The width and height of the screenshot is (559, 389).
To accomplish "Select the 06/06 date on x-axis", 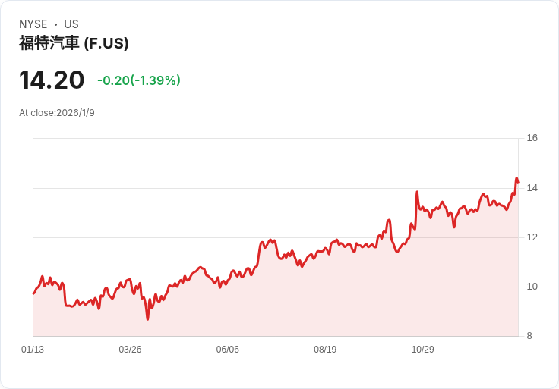I will [228, 350].
